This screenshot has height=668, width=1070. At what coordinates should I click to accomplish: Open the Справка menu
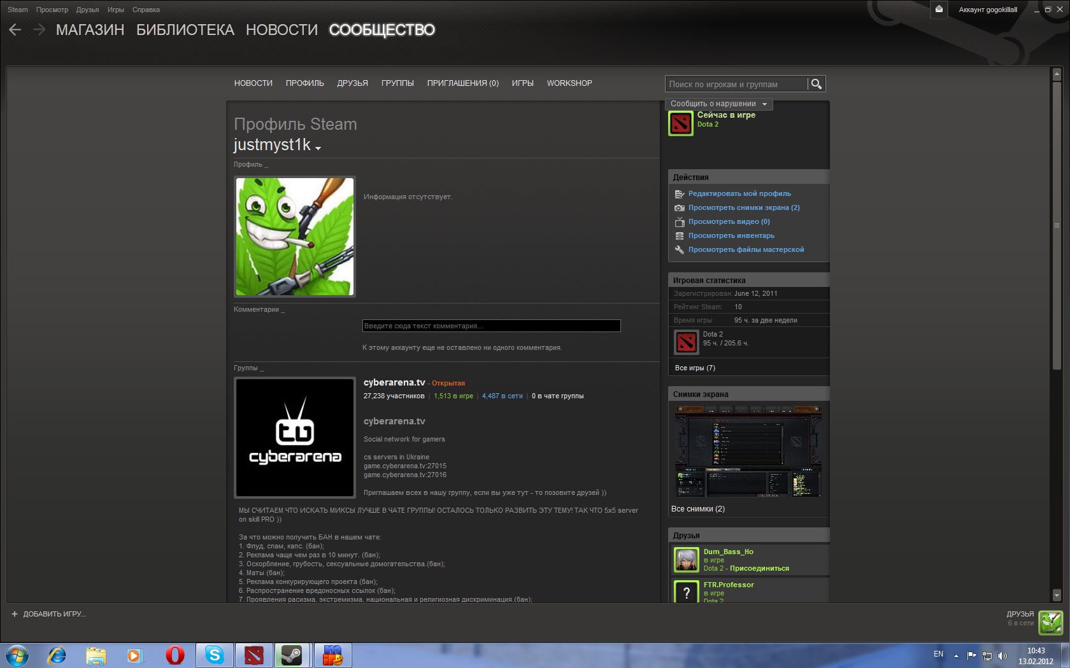point(146,10)
